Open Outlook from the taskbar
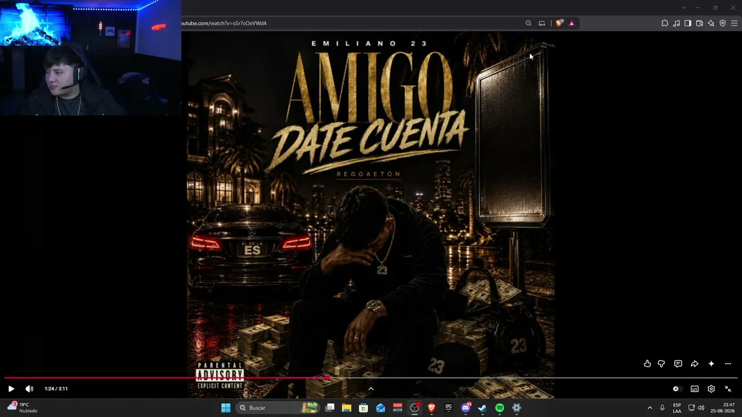Viewport: 742px width, 417px height. [x=380, y=408]
